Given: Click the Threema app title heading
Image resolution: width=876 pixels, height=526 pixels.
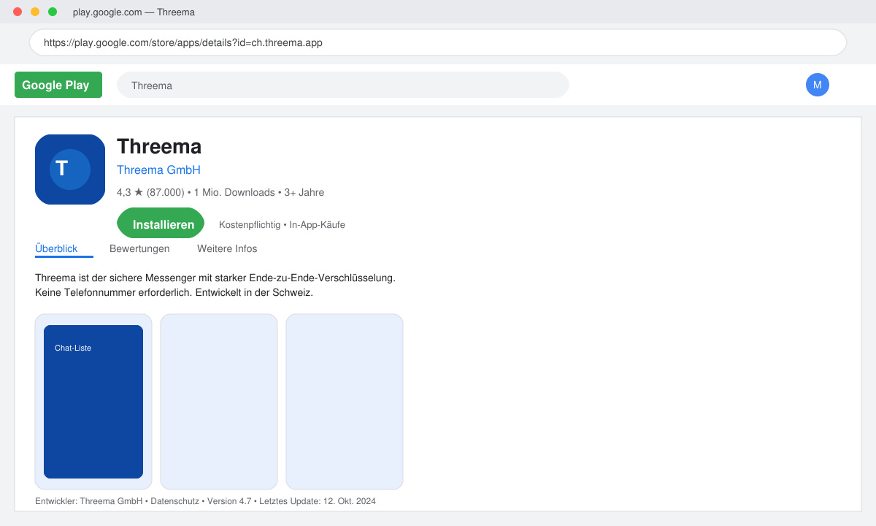Looking at the screenshot, I should pos(159,146).
